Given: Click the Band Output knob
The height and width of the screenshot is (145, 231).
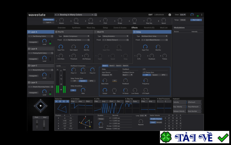Looking at the screenshot, I should [105, 90].
